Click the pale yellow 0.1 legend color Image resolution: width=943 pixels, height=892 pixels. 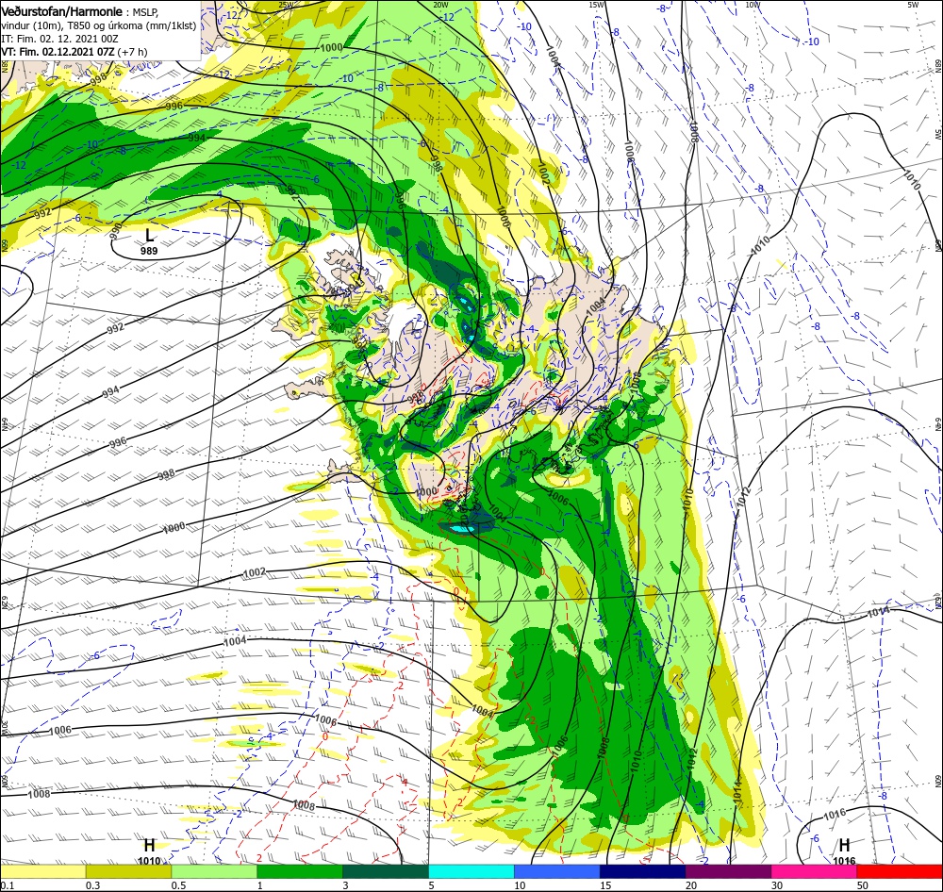(43, 871)
